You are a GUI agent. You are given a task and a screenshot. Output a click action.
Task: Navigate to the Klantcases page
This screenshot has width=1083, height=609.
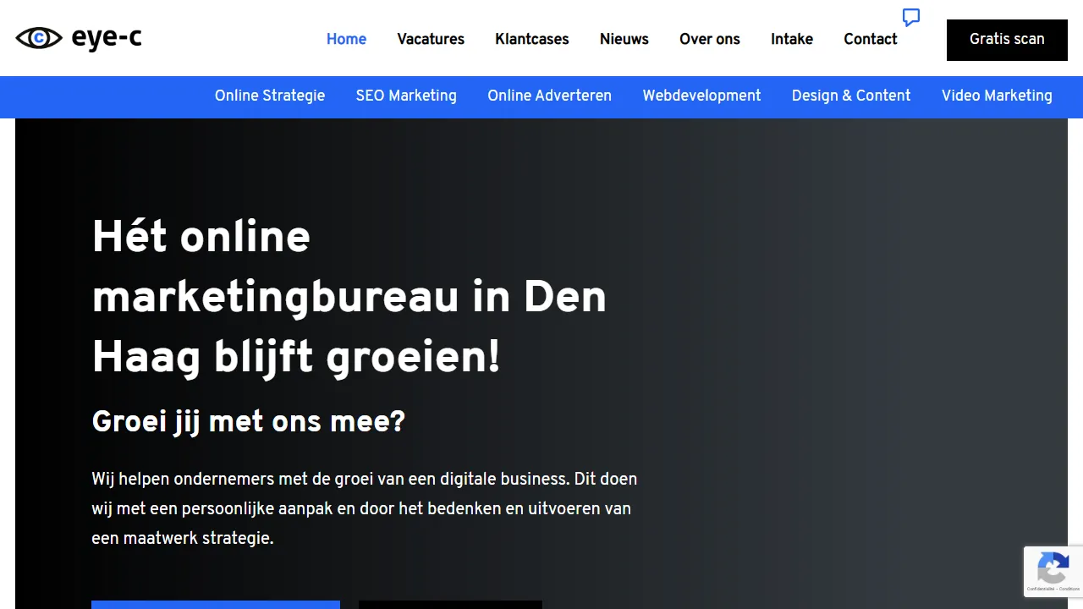531,39
